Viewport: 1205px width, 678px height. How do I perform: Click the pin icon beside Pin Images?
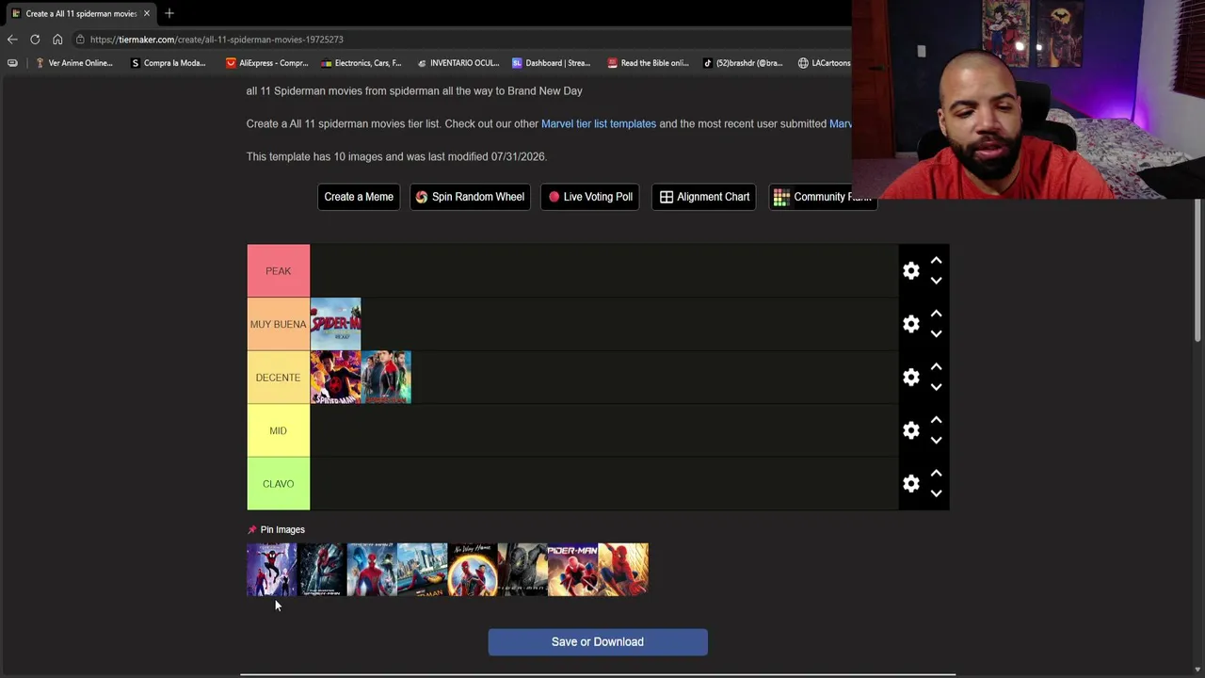pos(251,530)
